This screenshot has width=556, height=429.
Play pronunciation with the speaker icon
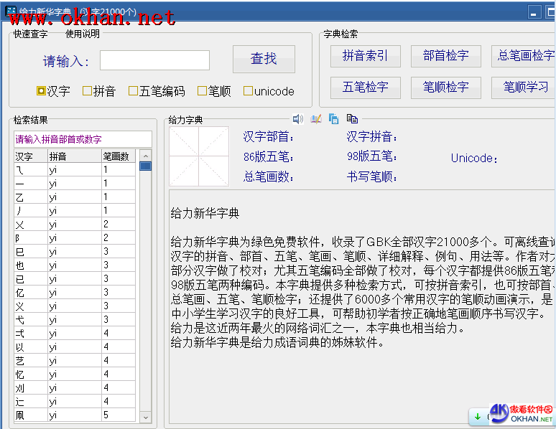[x=298, y=119]
